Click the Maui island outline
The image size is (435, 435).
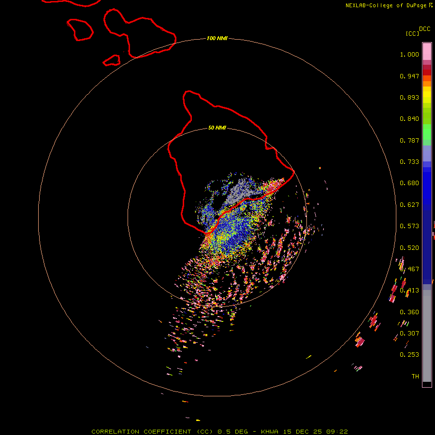point(140,33)
